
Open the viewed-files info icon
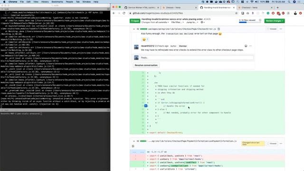(x=260, y=20)
